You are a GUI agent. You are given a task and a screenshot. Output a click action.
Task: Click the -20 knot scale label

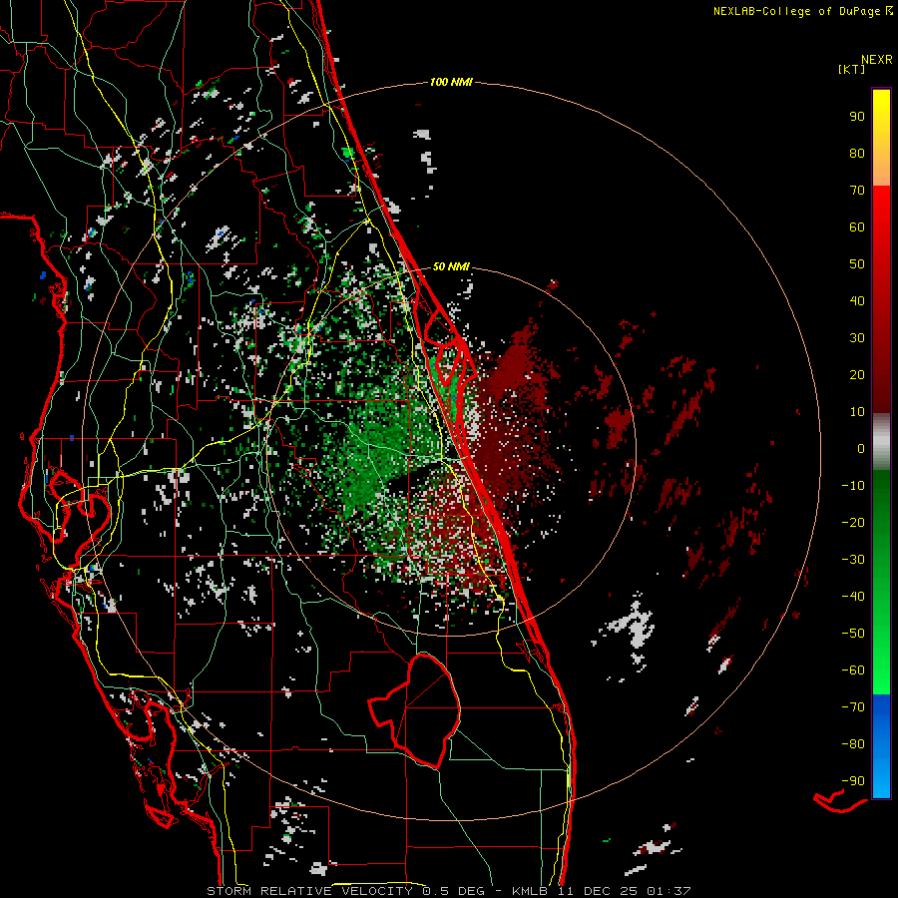click(853, 522)
